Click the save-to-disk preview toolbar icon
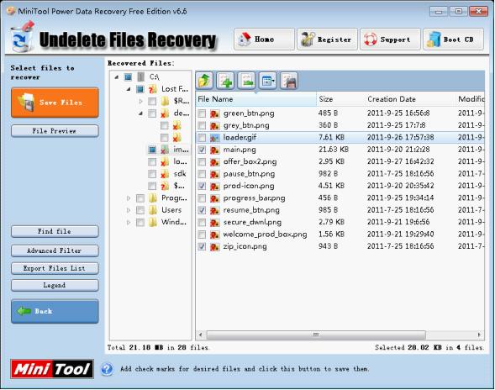The image size is (495, 390). click(x=289, y=81)
